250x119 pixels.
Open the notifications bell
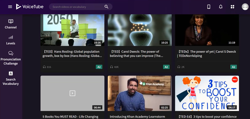(x=221, y=7)
